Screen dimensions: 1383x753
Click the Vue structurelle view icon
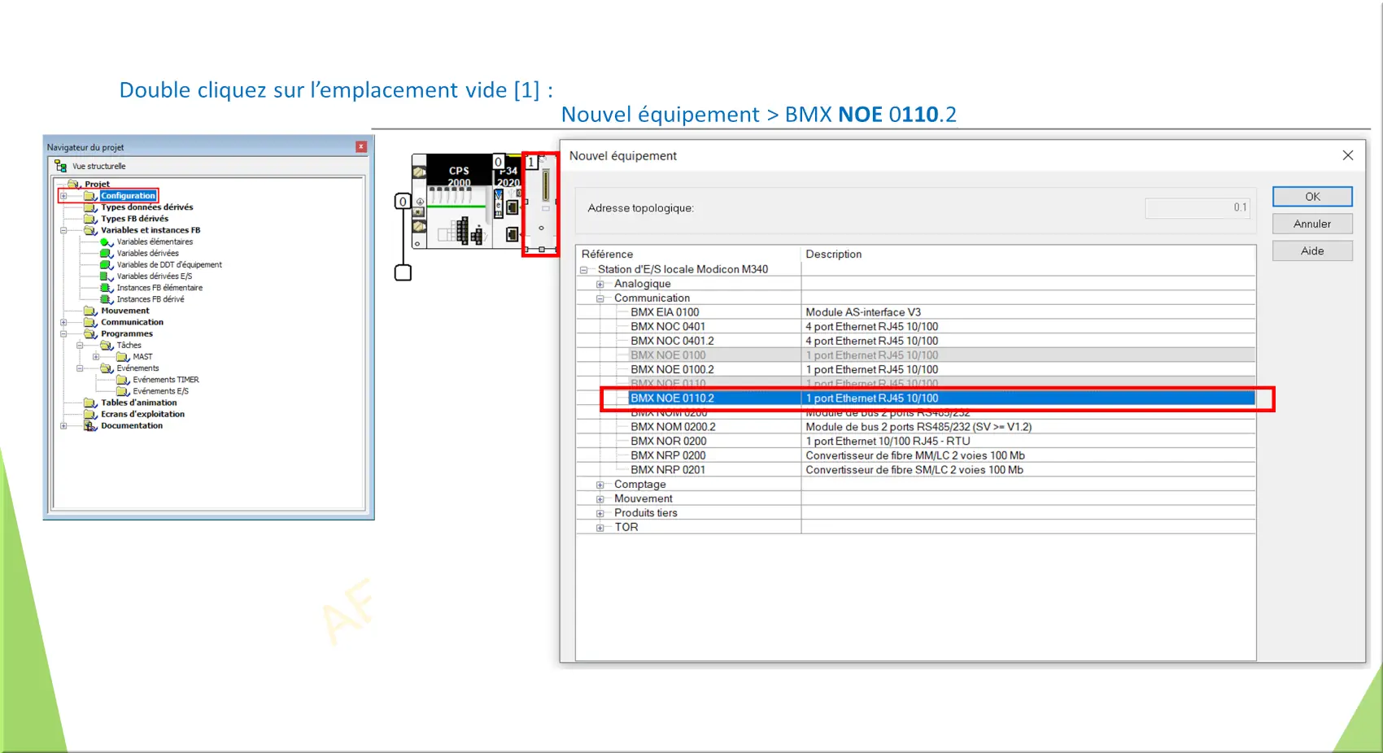(60, 166)
